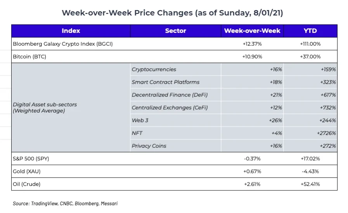Select Decentralized Finance (DeFi) cell
This screenshot has height=213, width=348.
tap(168, 95)
